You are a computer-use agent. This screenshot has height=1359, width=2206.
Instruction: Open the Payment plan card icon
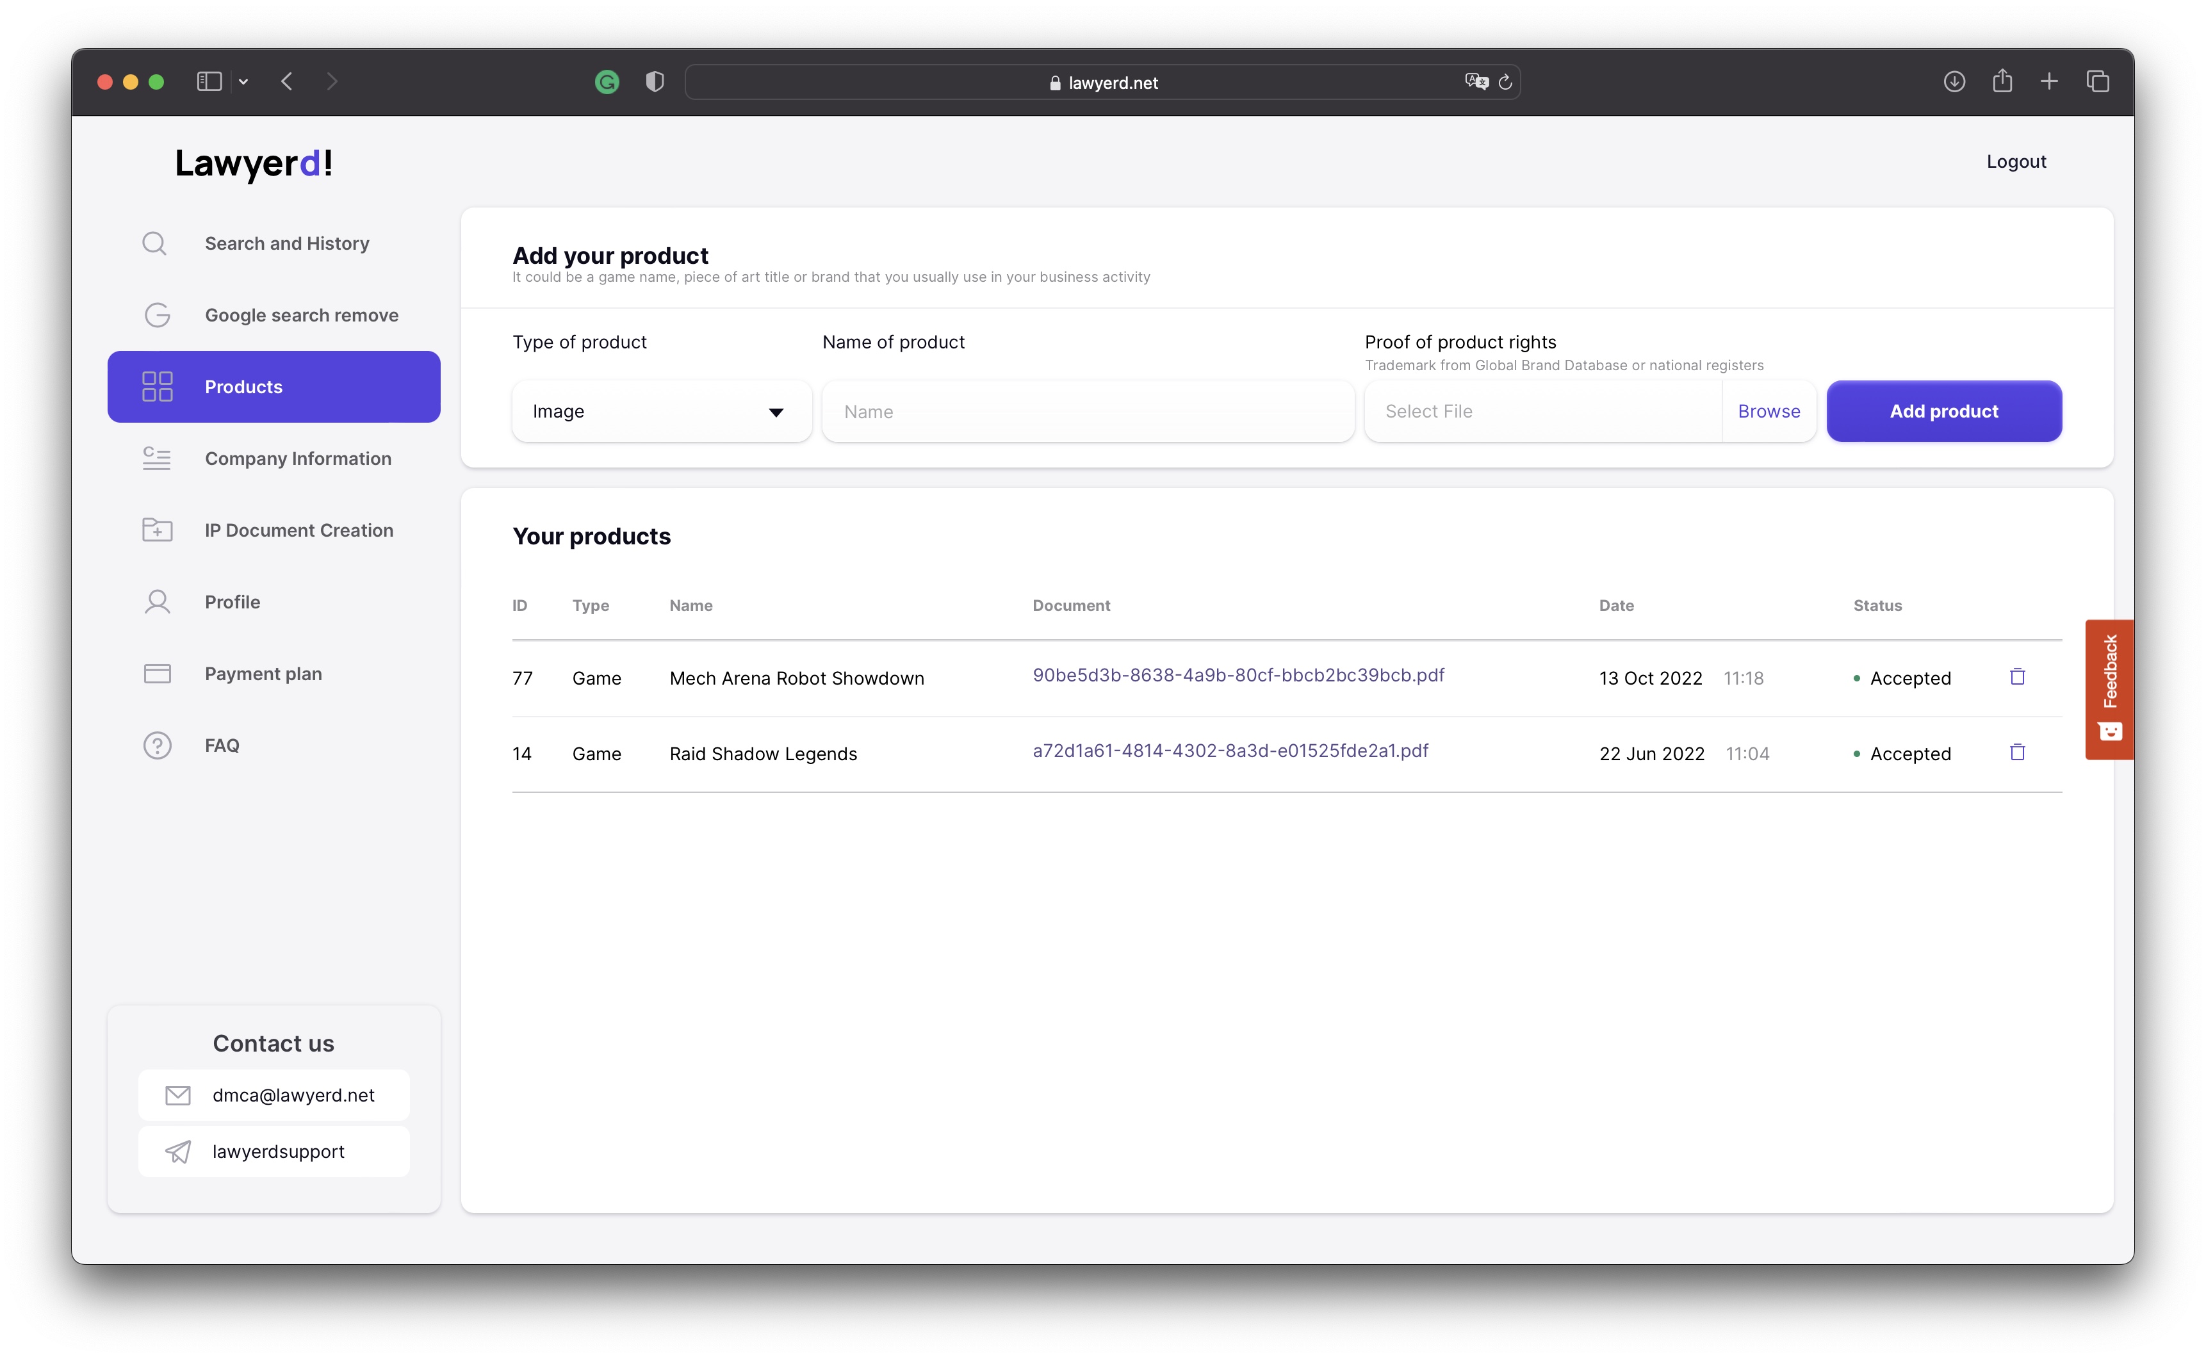[x=156, y=673]
